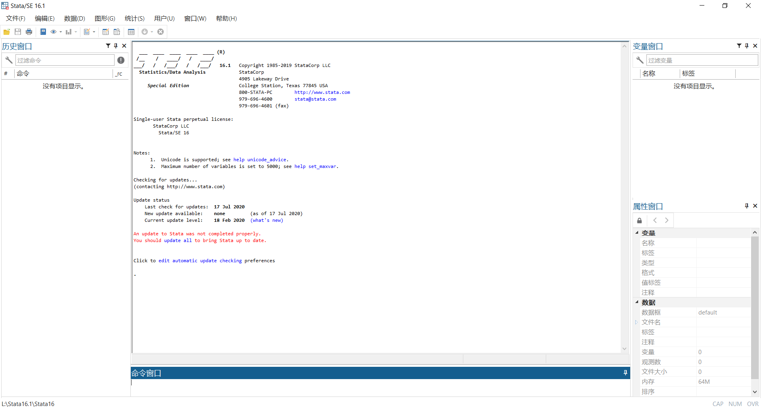The width and height of the screenshot is (761, 408).
Task: Pin the History window
Action: coord(116,46)
